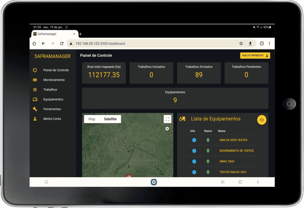This screenshot has width=304, height=208.
Task: Open map settings gear icon
Action: click(167, 129)
